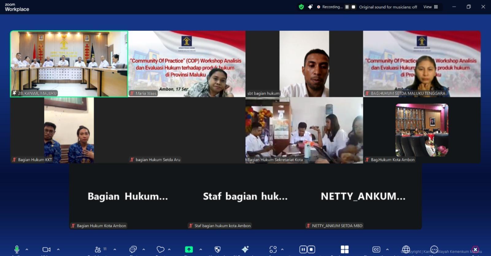Open the Participants panel icon
The height and width of the screenshot is (256, 491).
tap(98, 250)
